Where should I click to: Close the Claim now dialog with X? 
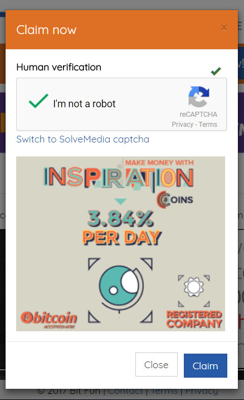[x=224, y=27]
